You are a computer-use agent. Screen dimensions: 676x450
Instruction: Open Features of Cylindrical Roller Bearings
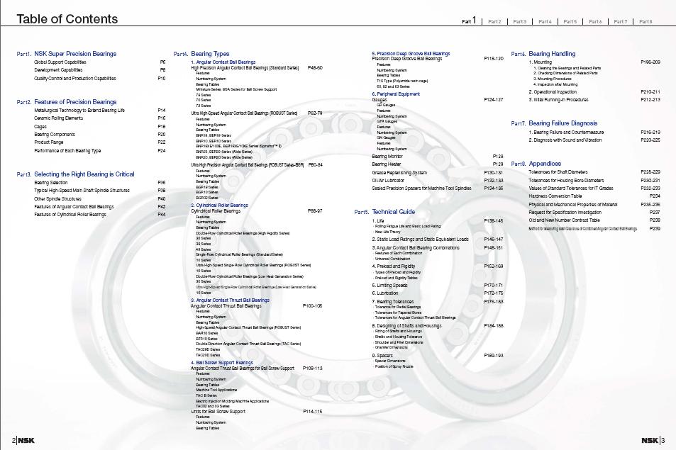70,215
